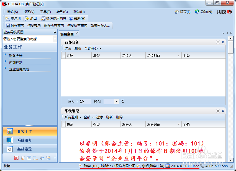Open the 转到(G) menu
Image resolution: width=236 pixels, height=171 pixels.
pos(62,12)
